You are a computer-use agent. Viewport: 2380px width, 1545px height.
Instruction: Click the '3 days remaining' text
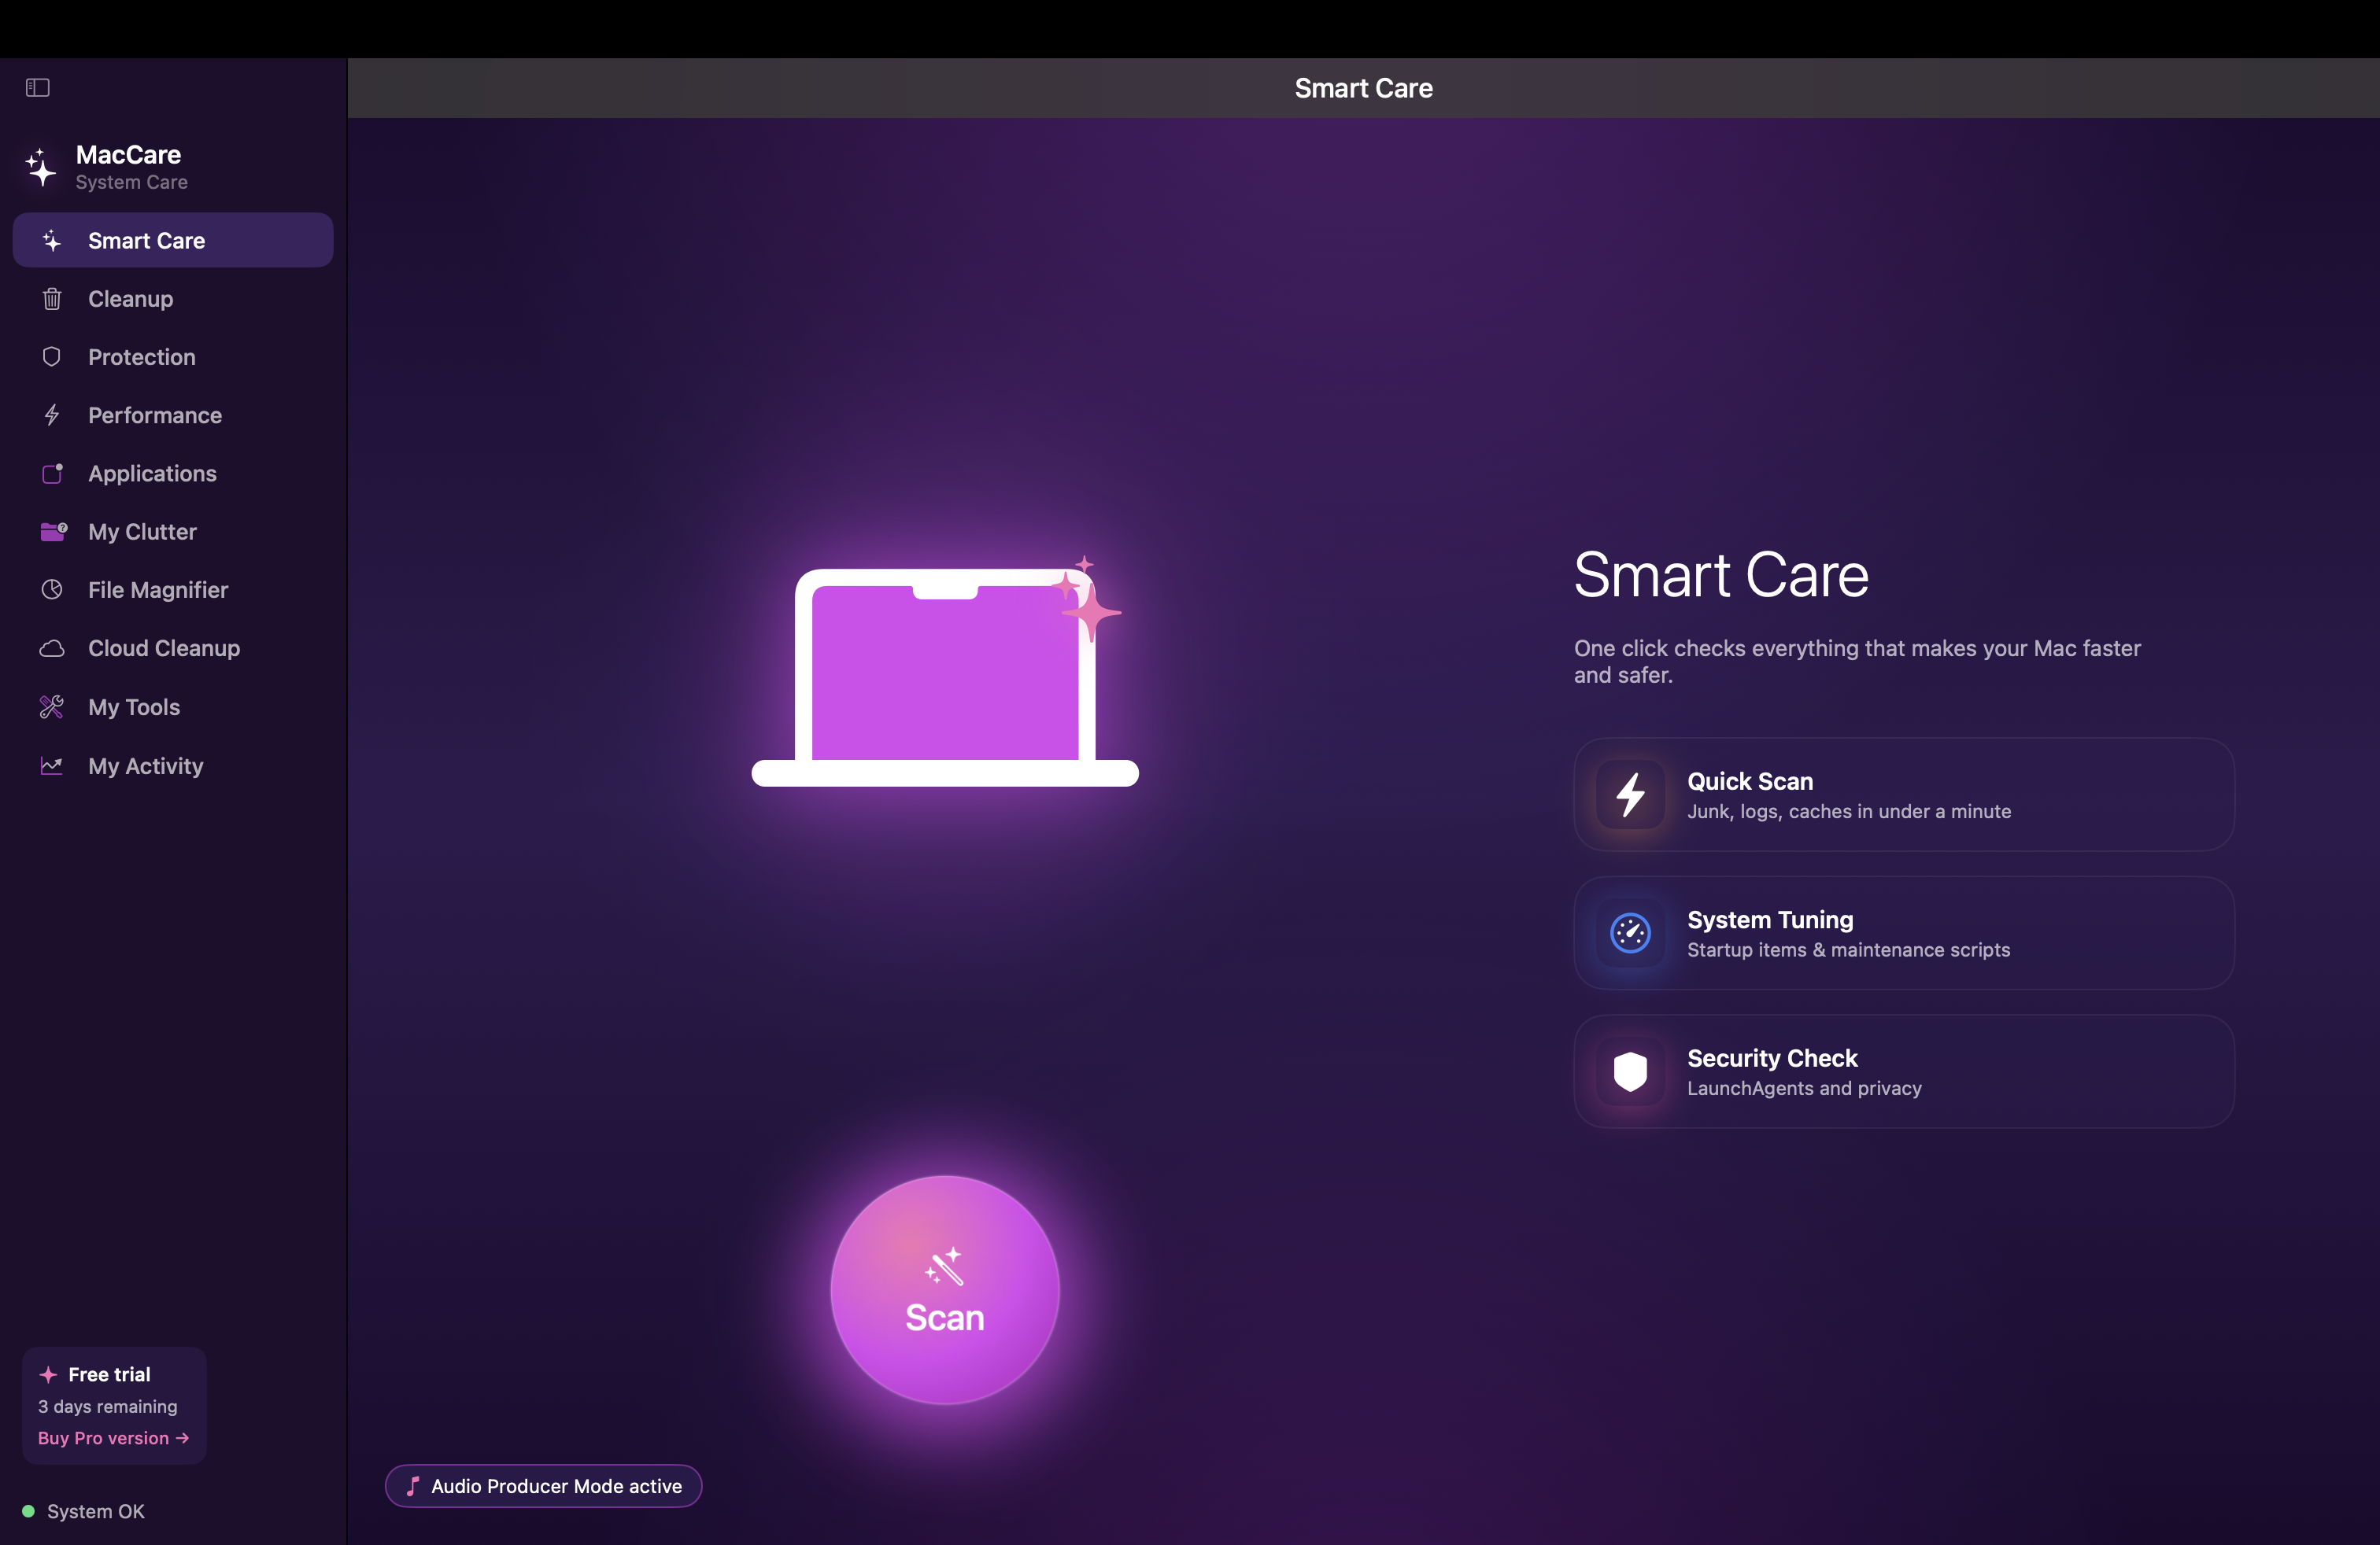(107, 1406)
